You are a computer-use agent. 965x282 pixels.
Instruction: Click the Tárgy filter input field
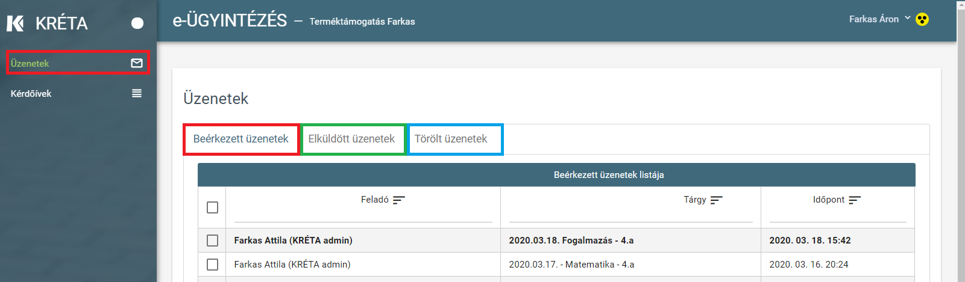pos(630,215)
